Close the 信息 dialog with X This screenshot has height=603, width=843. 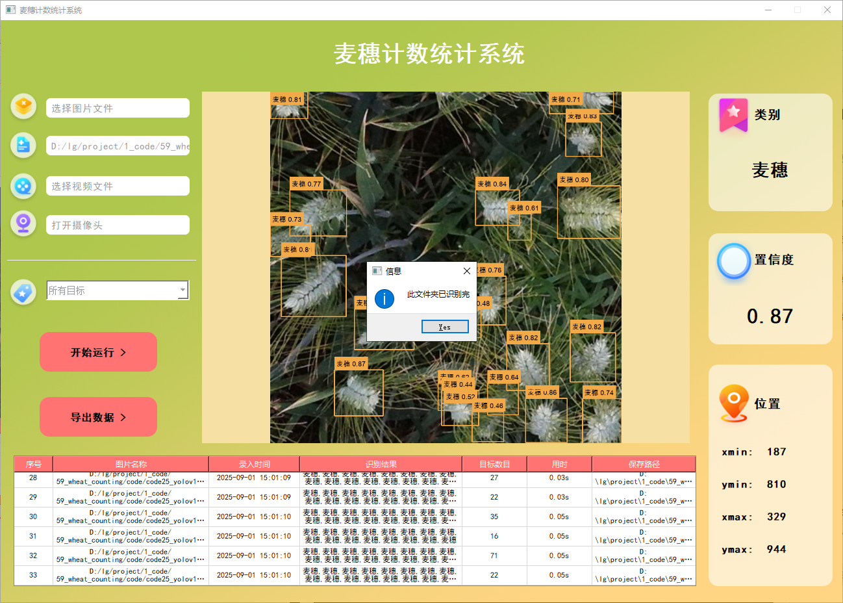coord(467,271)
